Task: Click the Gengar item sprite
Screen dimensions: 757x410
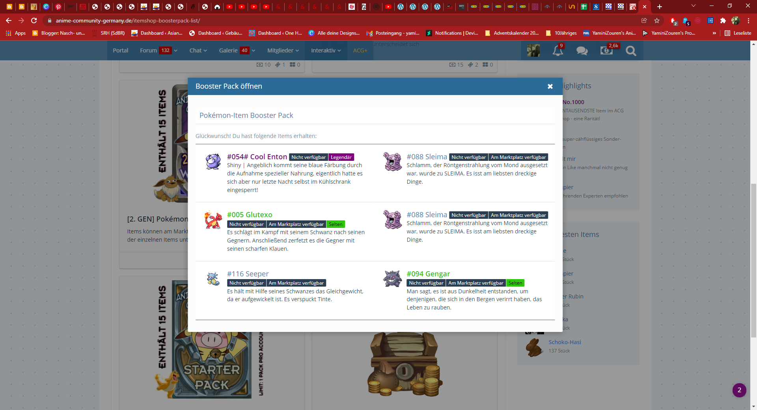Action: [x=392, y=279]
